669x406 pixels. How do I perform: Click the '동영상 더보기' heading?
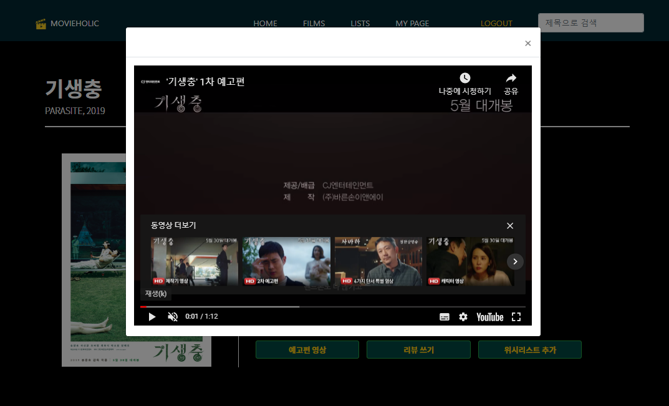click(173, 225)
